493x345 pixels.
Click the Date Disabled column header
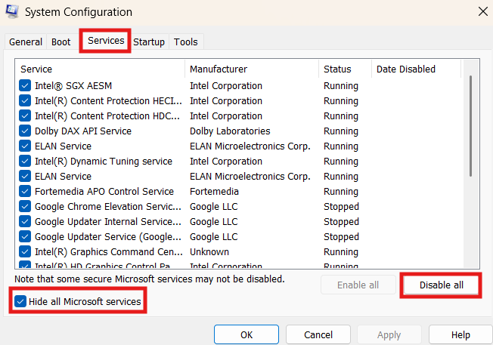coord(417,69)
